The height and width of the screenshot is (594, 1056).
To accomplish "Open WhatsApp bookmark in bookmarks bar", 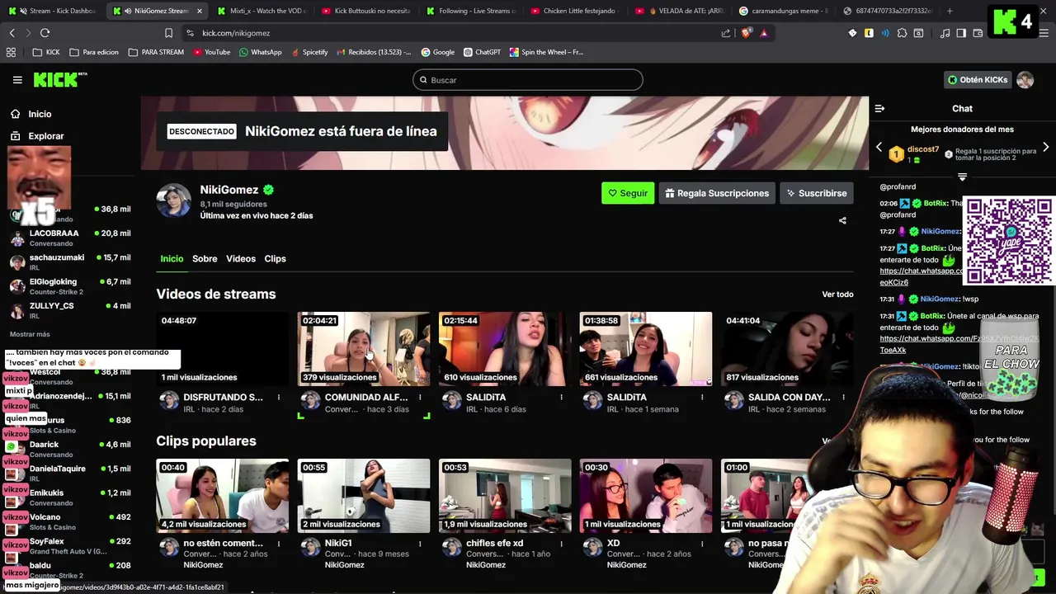I will click(260, 52).
